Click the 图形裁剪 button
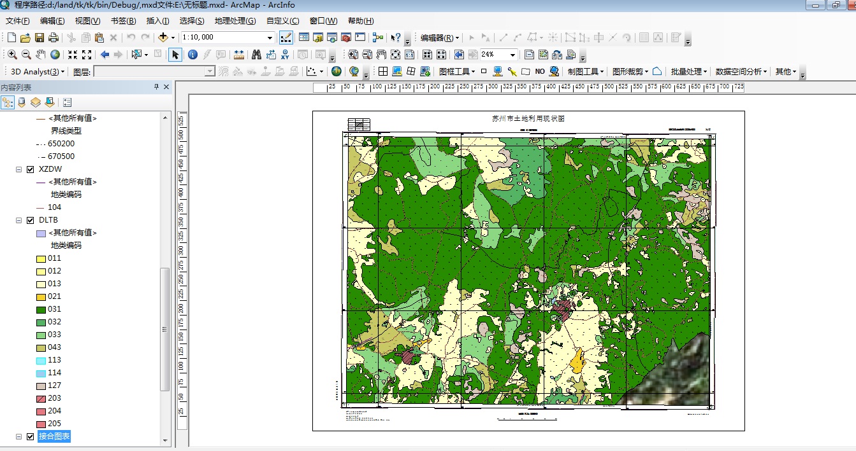Viewport: 856px width, 451px height. pyautogui.click(x=630, y=71)
